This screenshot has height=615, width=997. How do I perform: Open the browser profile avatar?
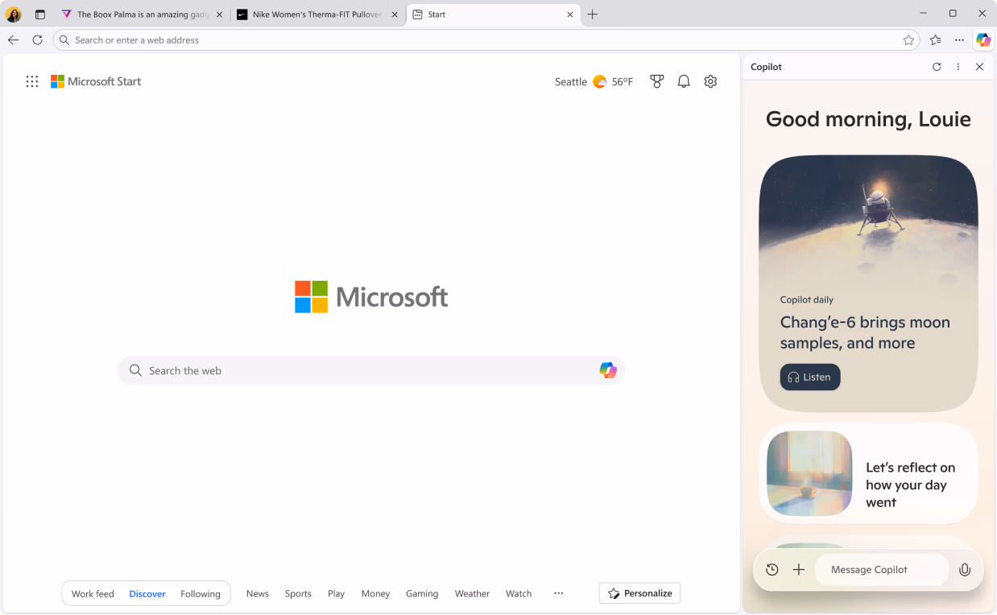14,14
